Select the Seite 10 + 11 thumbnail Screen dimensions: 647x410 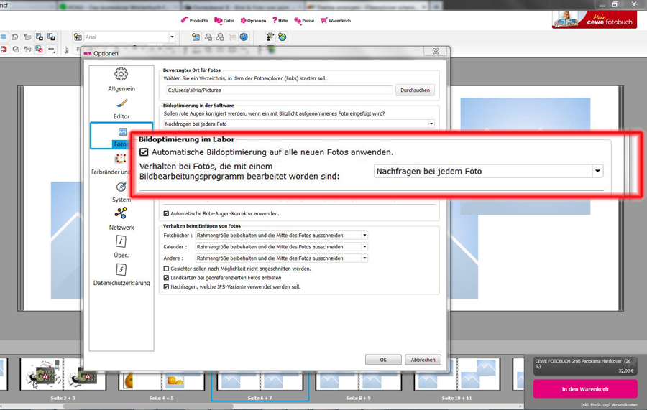(456, 374)
